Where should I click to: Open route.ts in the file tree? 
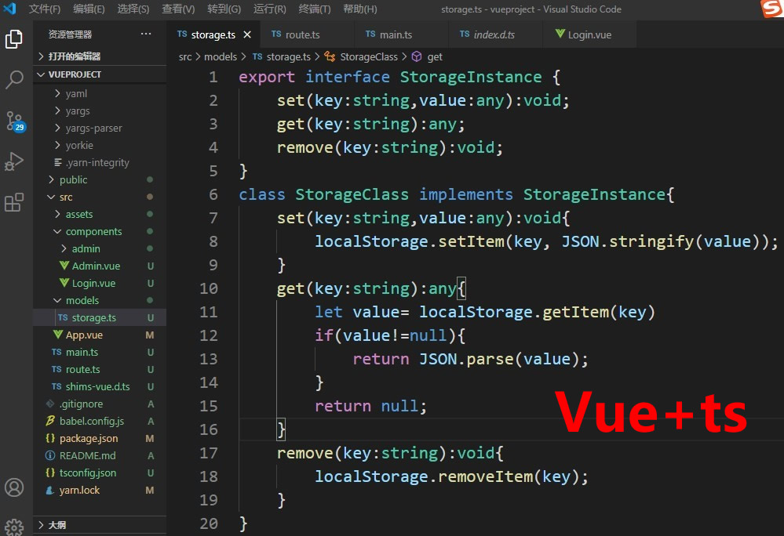point(100,369)
